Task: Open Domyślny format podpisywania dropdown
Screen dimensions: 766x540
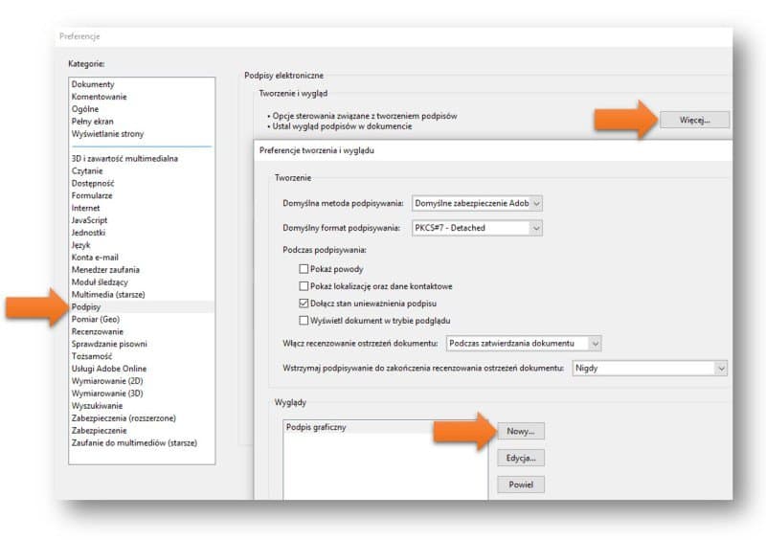Action: click(477, 228)
